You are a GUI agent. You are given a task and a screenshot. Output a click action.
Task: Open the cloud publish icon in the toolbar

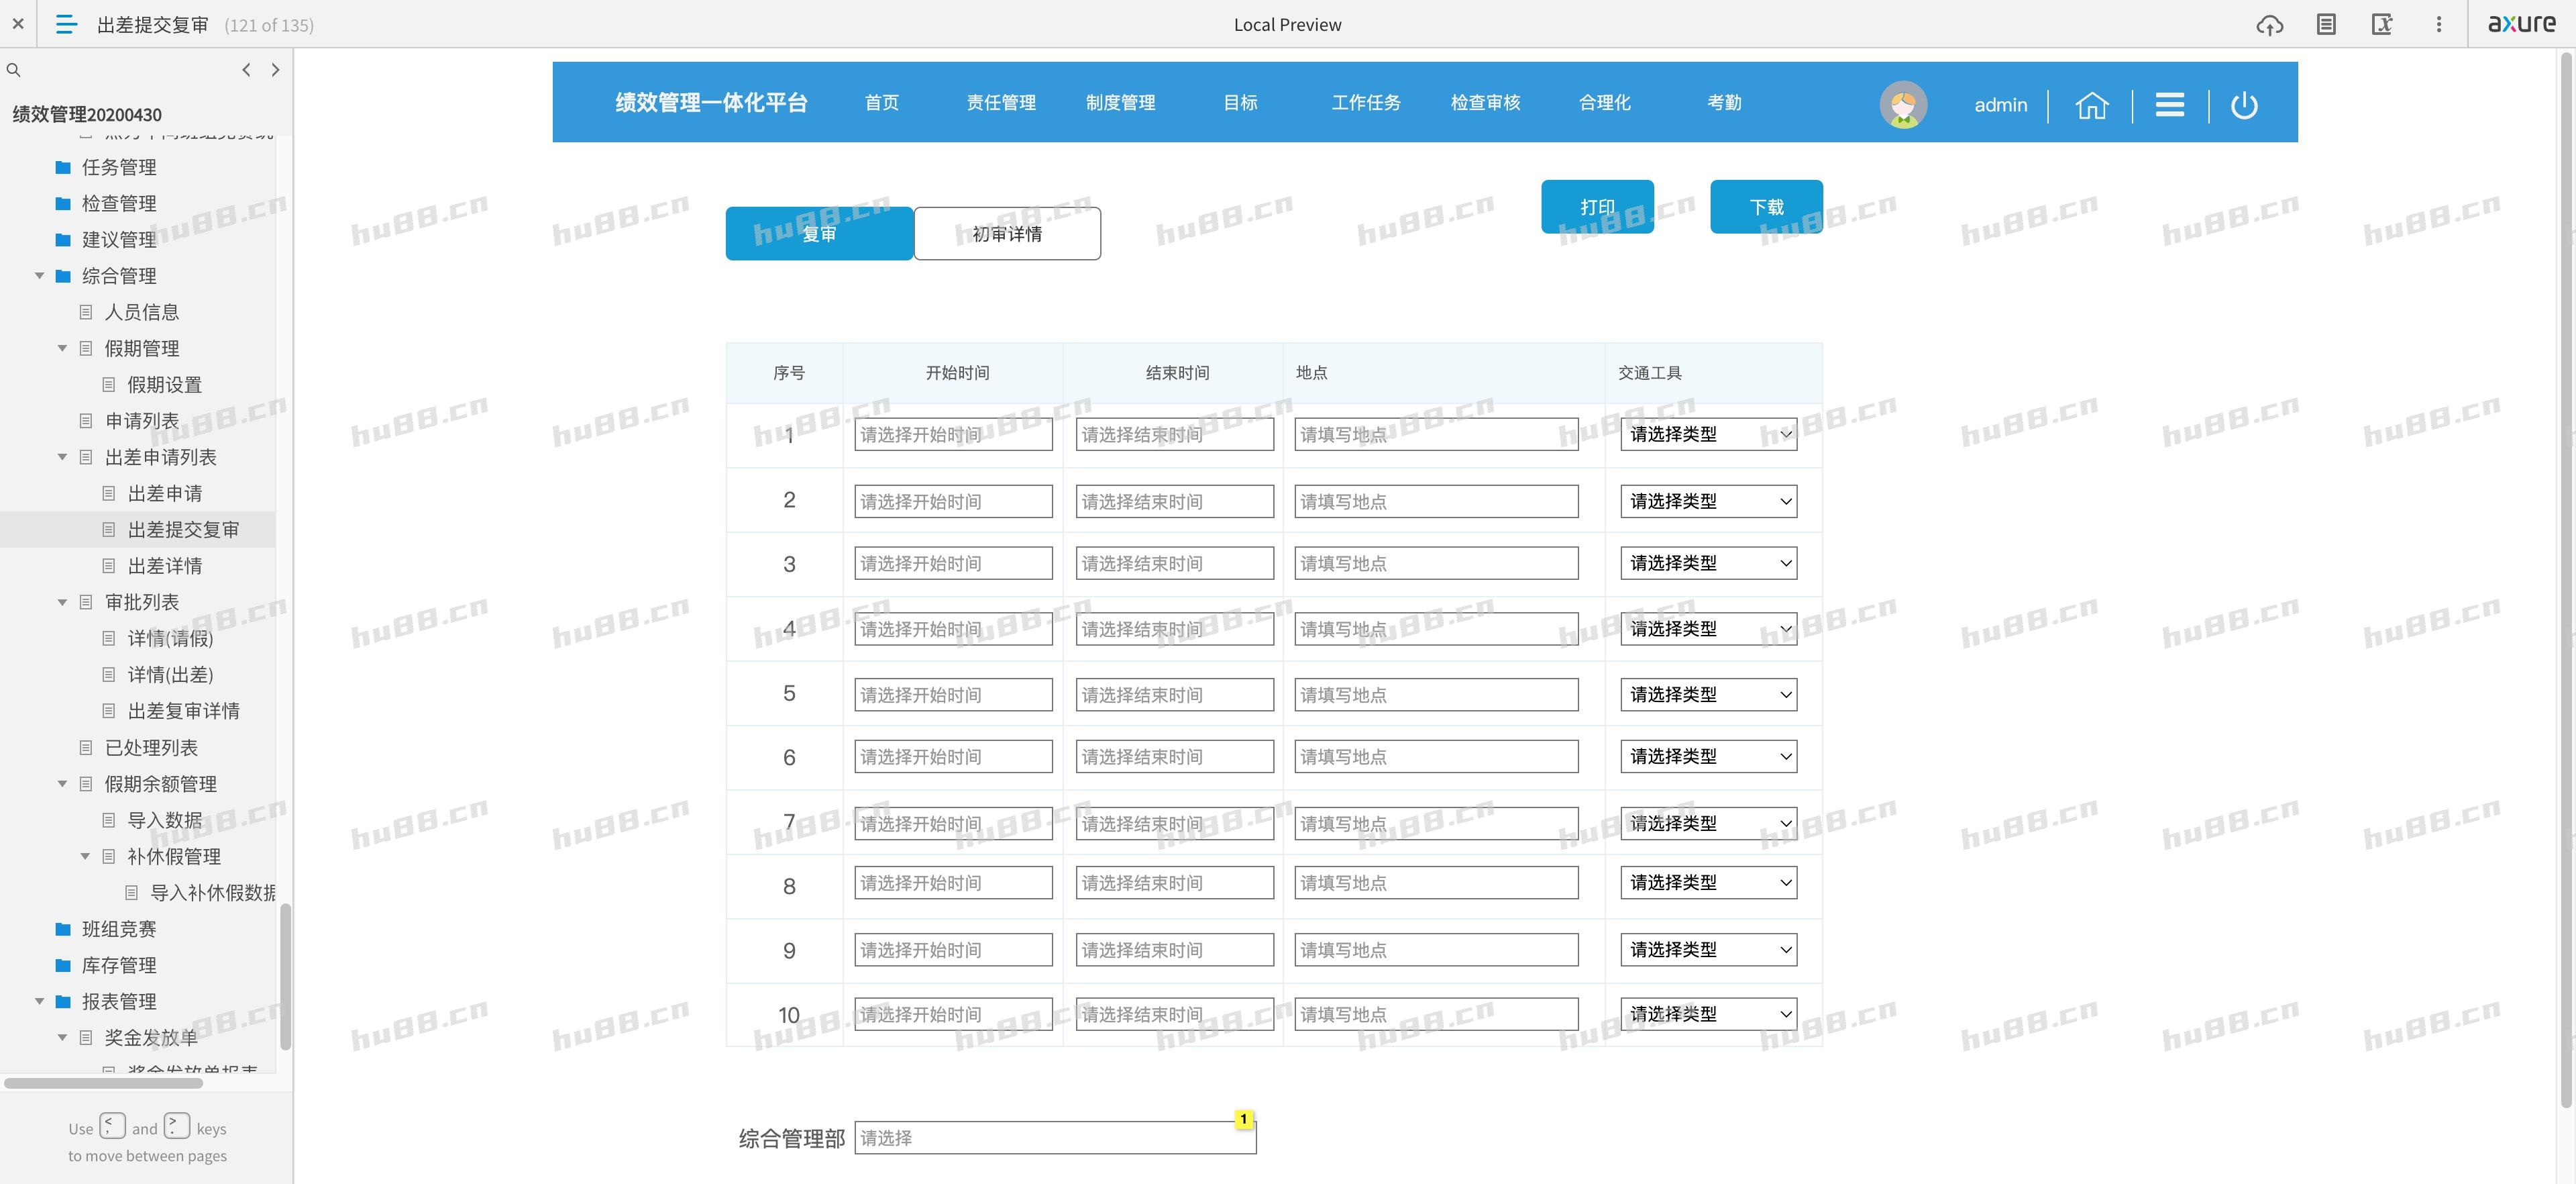2271,24
